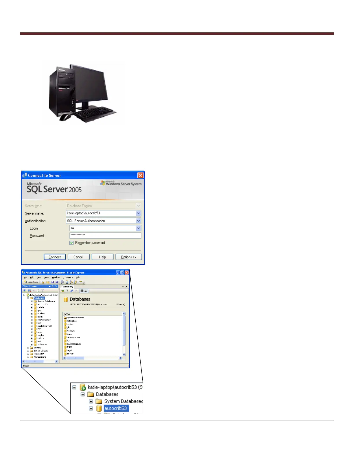Click the Filter funnel icon in Object Explorer toolbar
Image resolution: width=354 pixels, height=458 pixels.
point(43,291)
